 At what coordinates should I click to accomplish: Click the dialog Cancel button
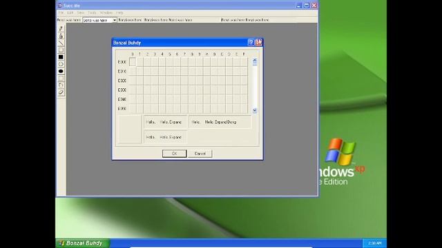tap(200, 154)
